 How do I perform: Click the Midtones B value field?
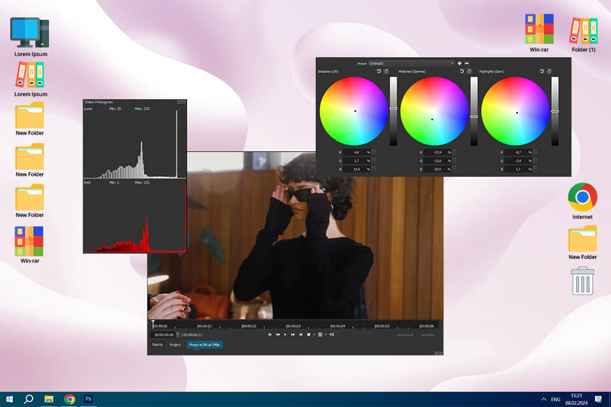[x=438, y=169]
